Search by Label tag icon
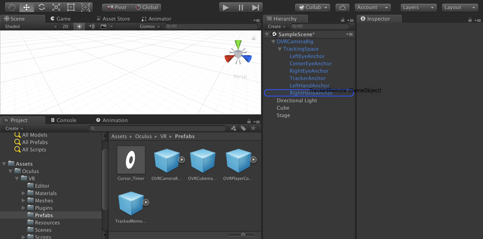This screenshot has height=239, width=483. [243, 128]
